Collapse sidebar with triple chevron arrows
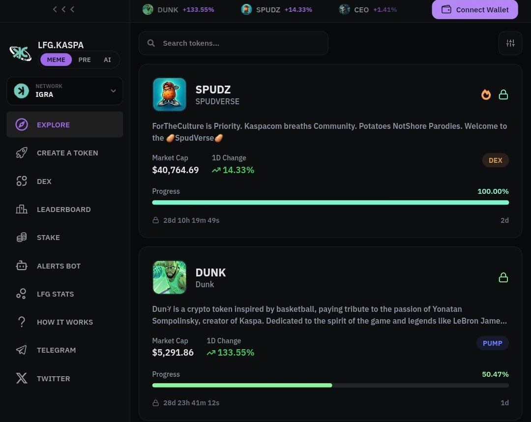 [63, 9]
